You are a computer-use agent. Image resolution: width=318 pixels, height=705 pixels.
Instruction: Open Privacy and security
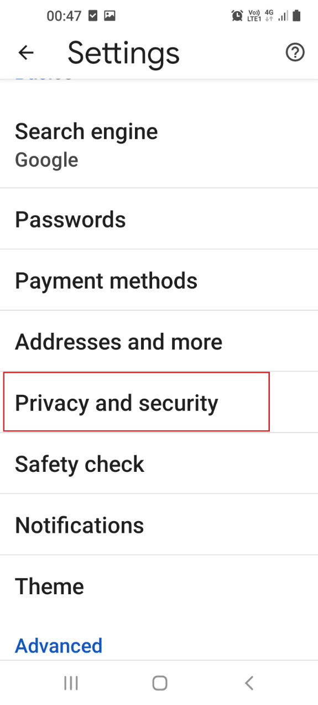[x=159, y=403]
